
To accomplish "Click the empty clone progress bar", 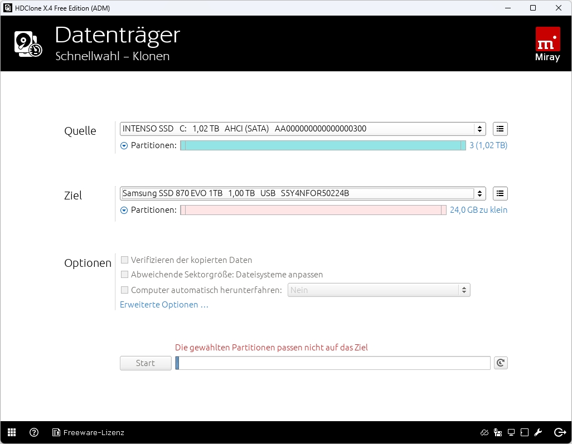I will tap(333, 363).
